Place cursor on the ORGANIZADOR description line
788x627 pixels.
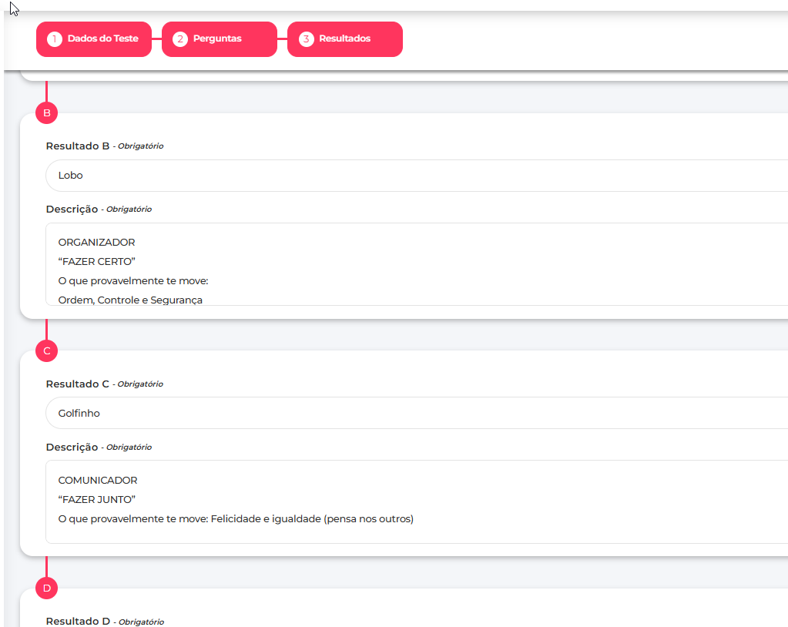click(x=97, y=243)
